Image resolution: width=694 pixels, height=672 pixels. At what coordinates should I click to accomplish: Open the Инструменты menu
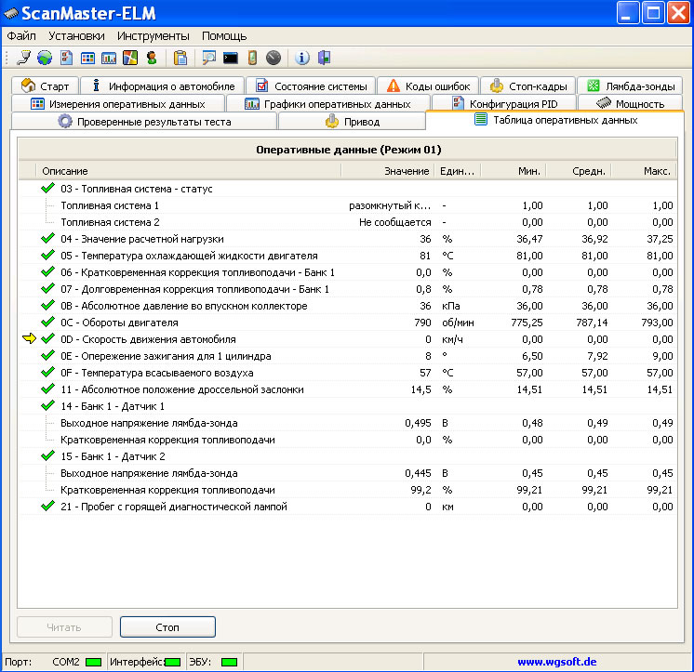[153, 36]
